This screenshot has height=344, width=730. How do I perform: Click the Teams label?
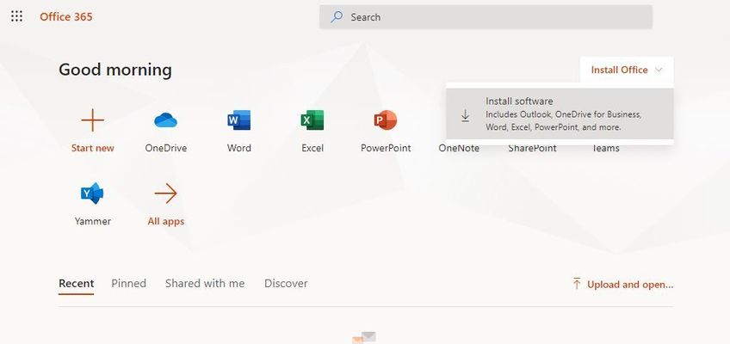pyautogui.click(x=605, y=148)
